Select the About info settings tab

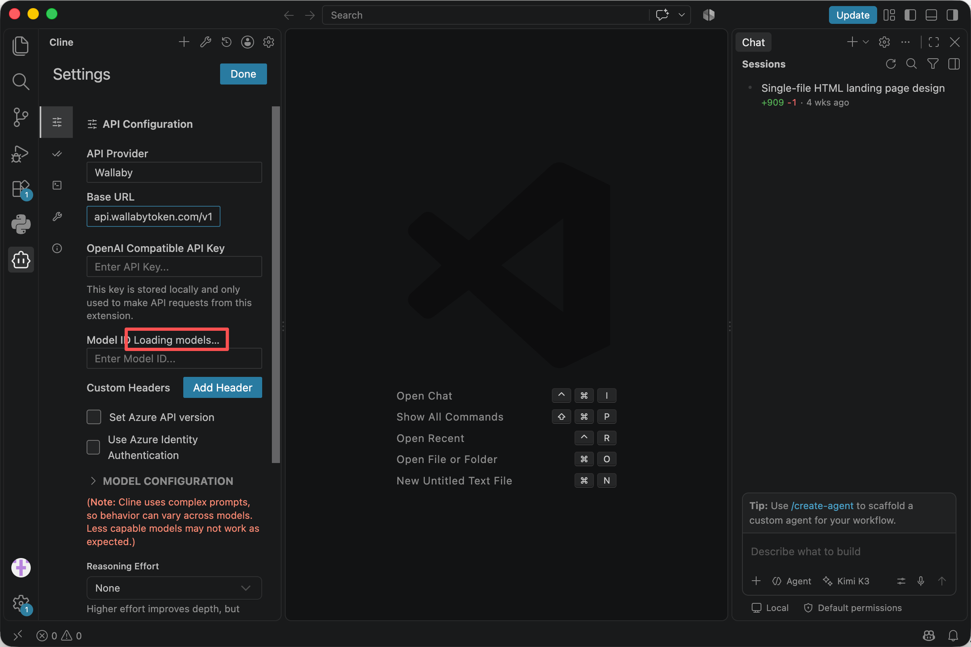(x=57, y=248)
